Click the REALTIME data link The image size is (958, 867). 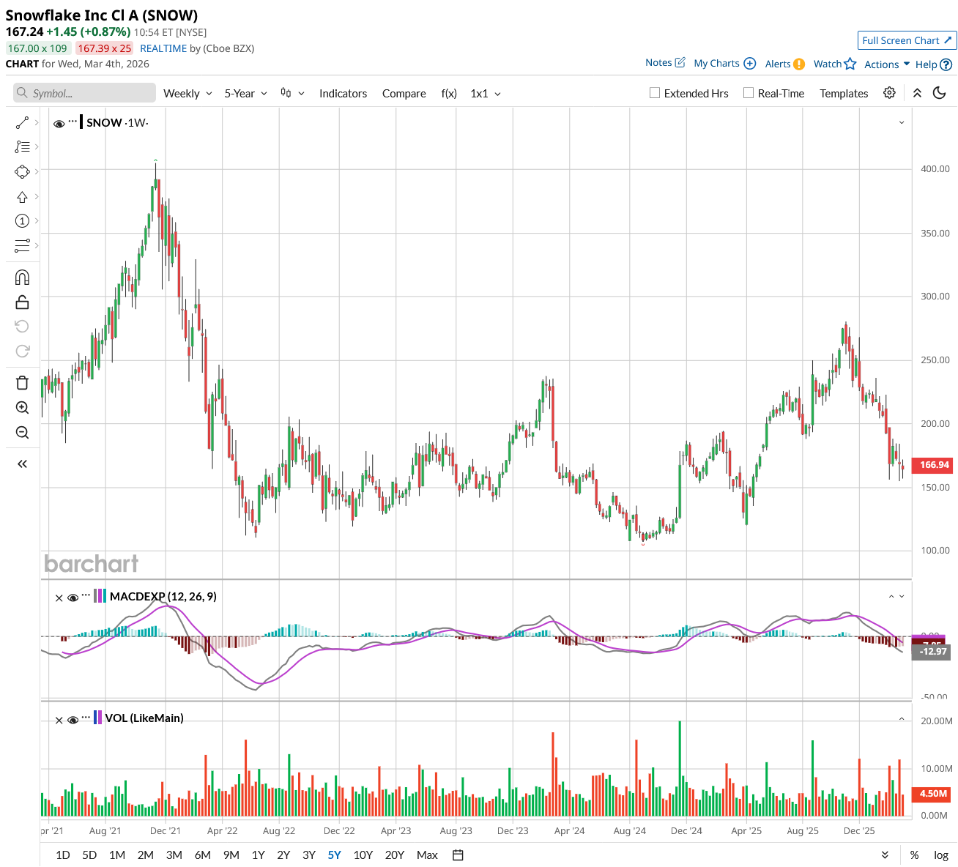click(x=163, y=48)
